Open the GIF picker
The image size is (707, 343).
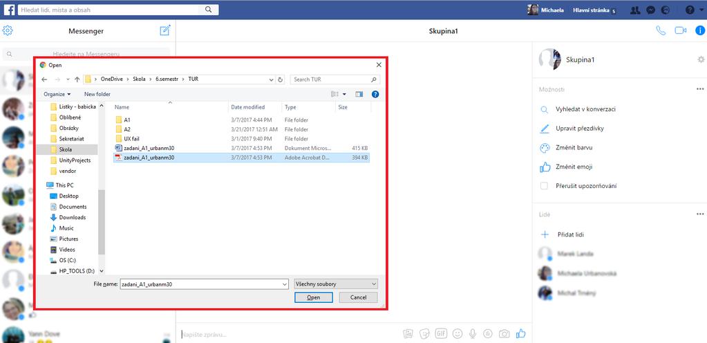[440, 334]
